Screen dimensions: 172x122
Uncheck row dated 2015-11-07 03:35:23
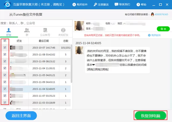pos(5,96)
